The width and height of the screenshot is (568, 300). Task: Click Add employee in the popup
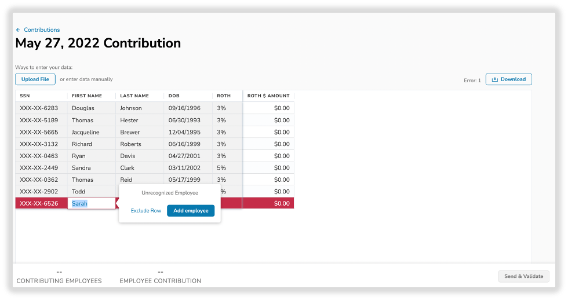[191, 211]
